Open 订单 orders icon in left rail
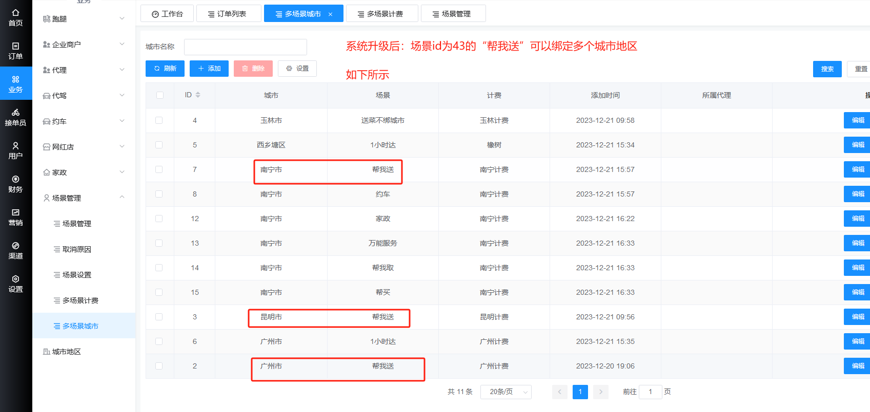This screenshot has height=412, width=870. coord(16,51)
